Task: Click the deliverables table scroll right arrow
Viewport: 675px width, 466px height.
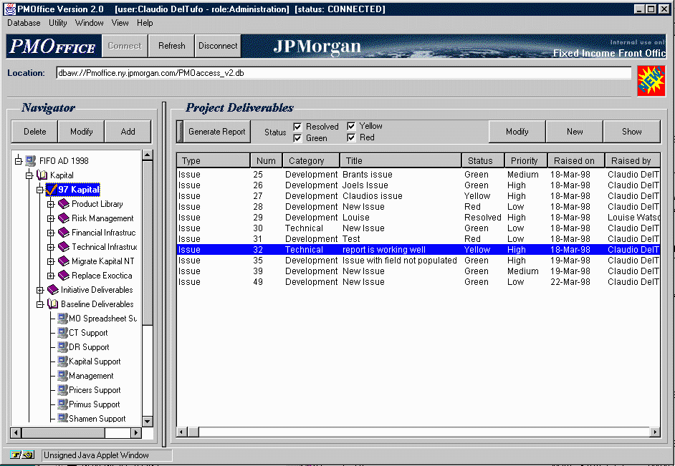Action: [x=655, y=432]
